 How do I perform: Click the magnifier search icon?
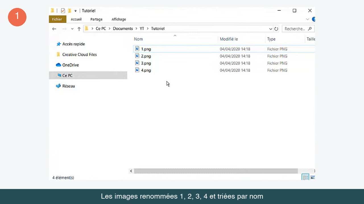310,29
